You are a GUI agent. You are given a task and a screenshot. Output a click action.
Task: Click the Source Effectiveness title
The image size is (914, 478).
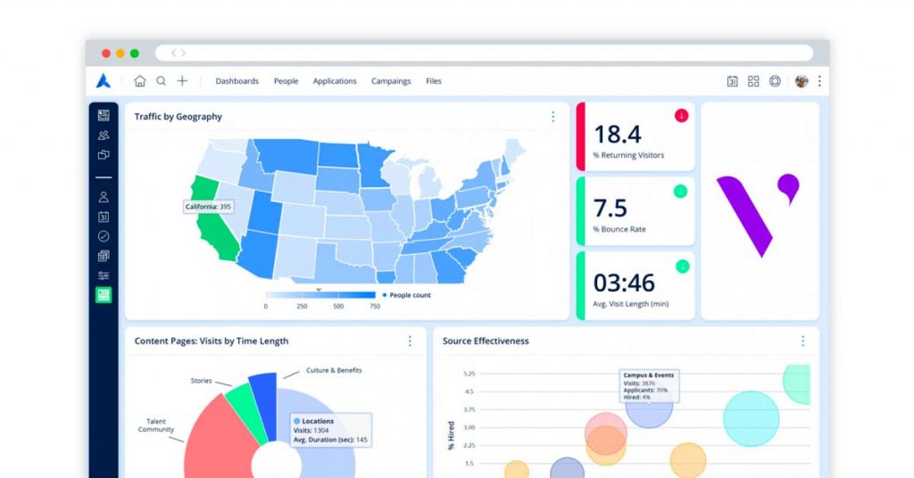(x=486, y=342)
